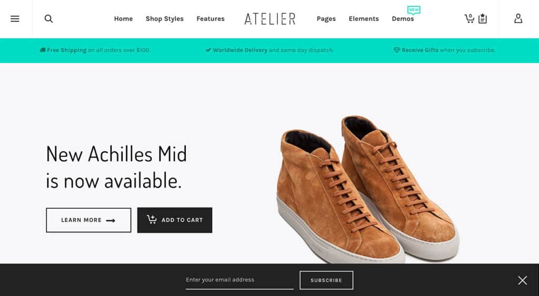
Task: Go to Home menu item
Action: 123,19
